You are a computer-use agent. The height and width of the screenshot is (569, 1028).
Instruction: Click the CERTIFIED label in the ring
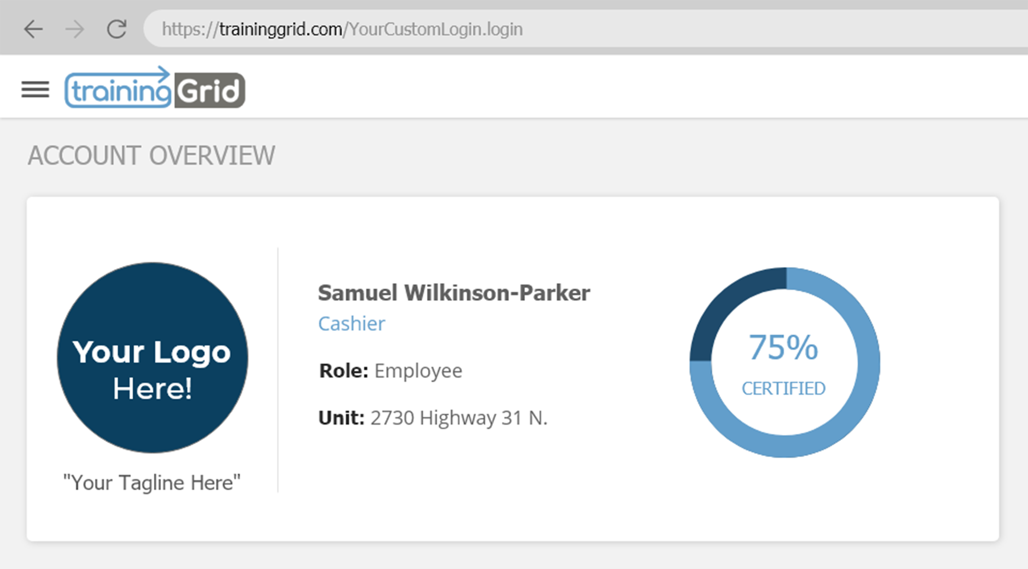(783, 389)
